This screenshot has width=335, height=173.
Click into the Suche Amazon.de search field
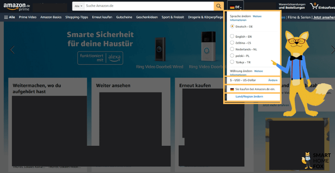pos(149,6)
